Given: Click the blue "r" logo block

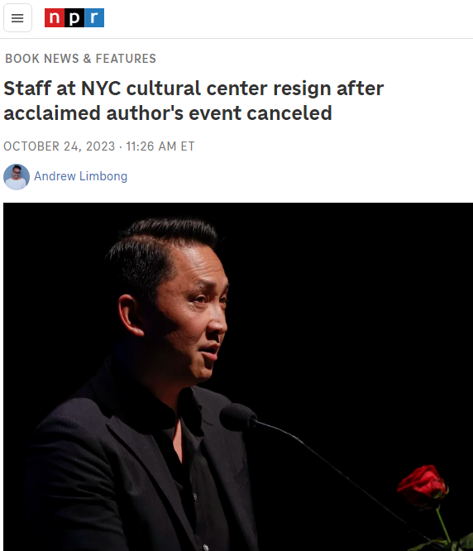Looking at the screenshot, I should click(94, 18).
